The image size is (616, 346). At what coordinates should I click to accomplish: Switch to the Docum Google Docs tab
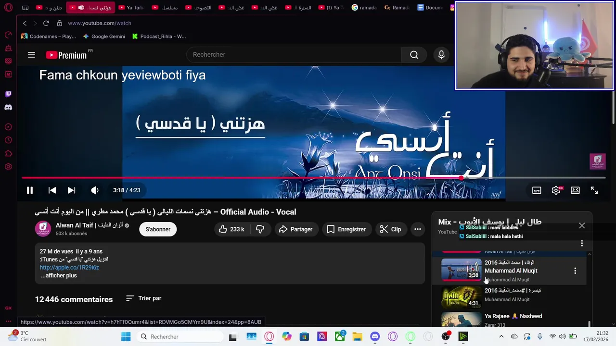[x=430, y=8]
